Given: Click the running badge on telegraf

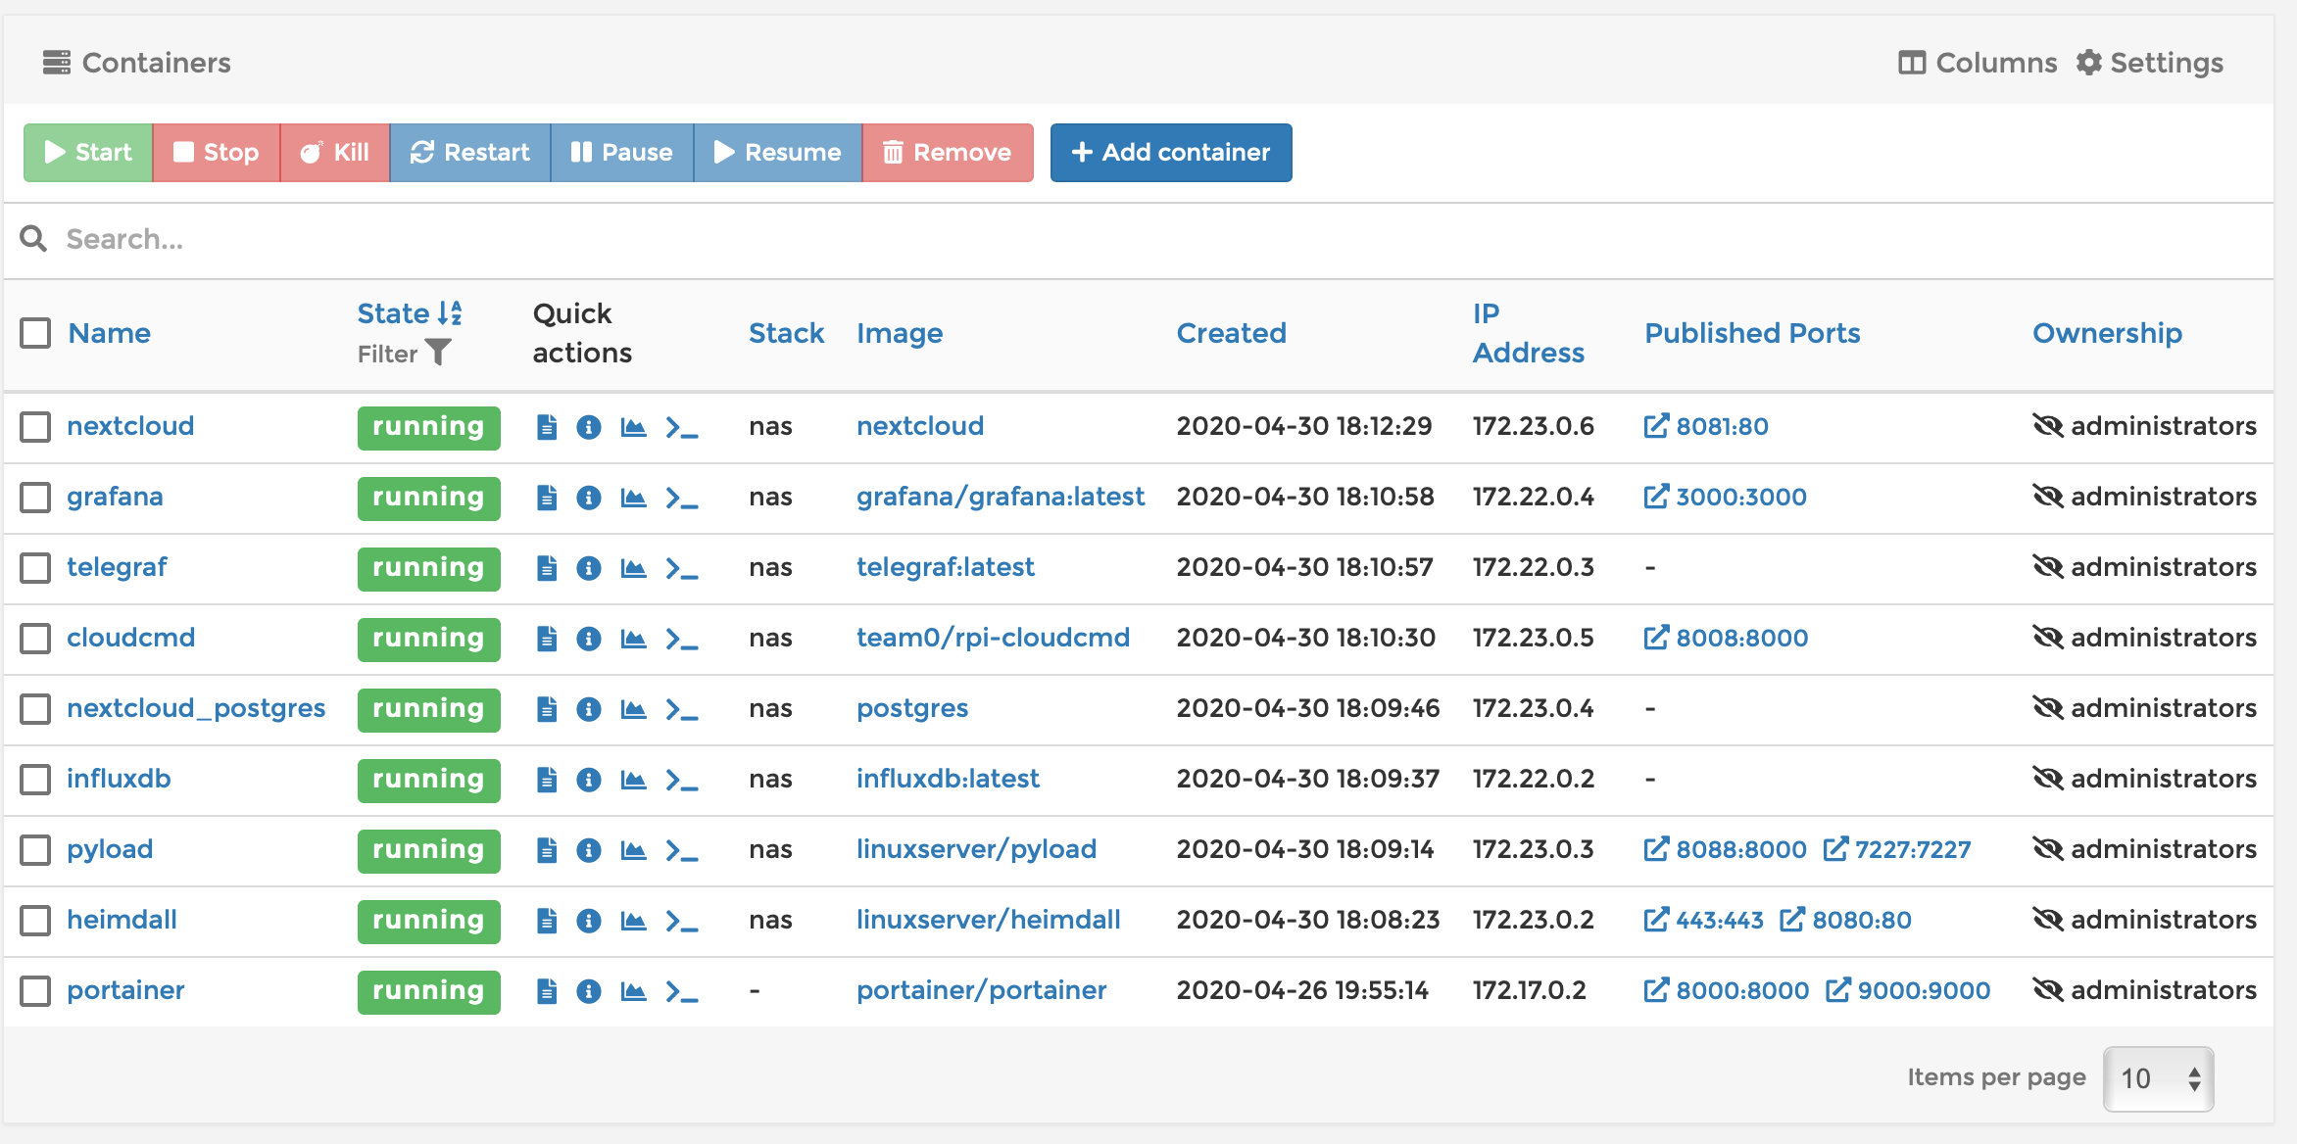Looking at the screenshot, I should pos(428,568).
